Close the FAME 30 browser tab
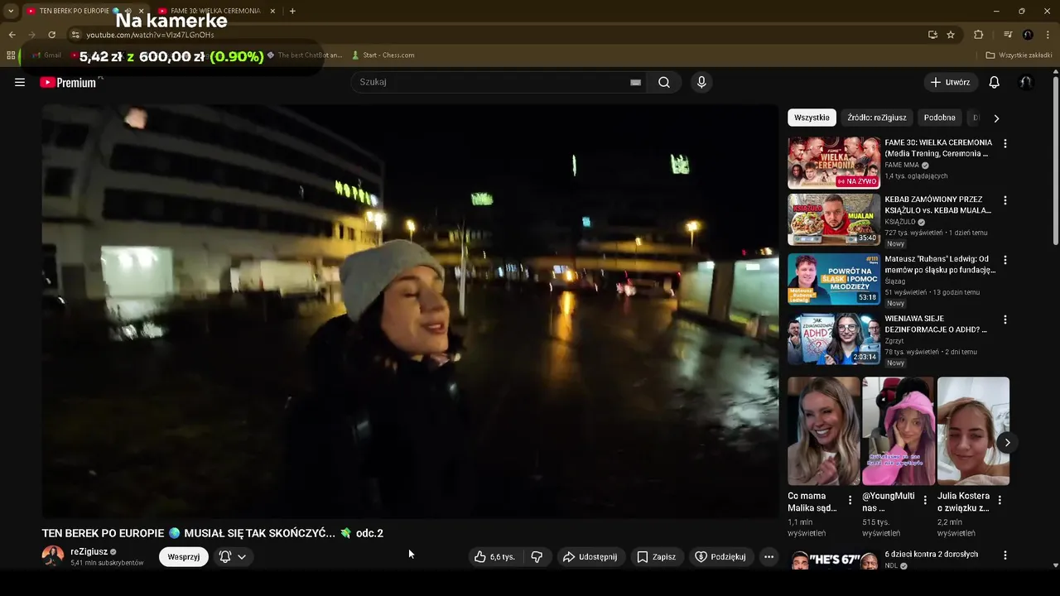1060x596 pixels. (272, 11)
